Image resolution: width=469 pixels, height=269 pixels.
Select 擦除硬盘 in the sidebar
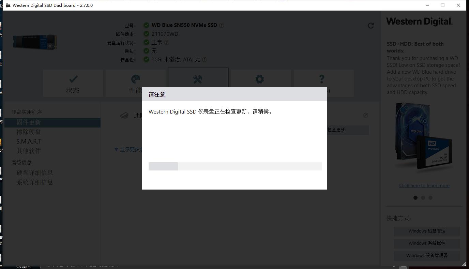pos(29,132)
